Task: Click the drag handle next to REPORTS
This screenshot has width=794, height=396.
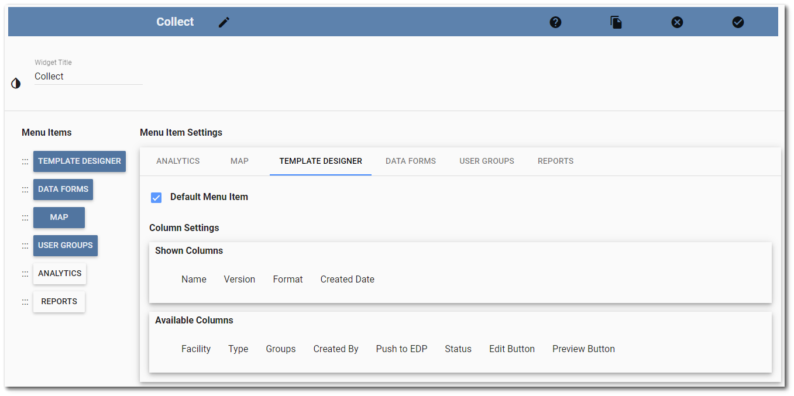Action: tap(25, 301)
